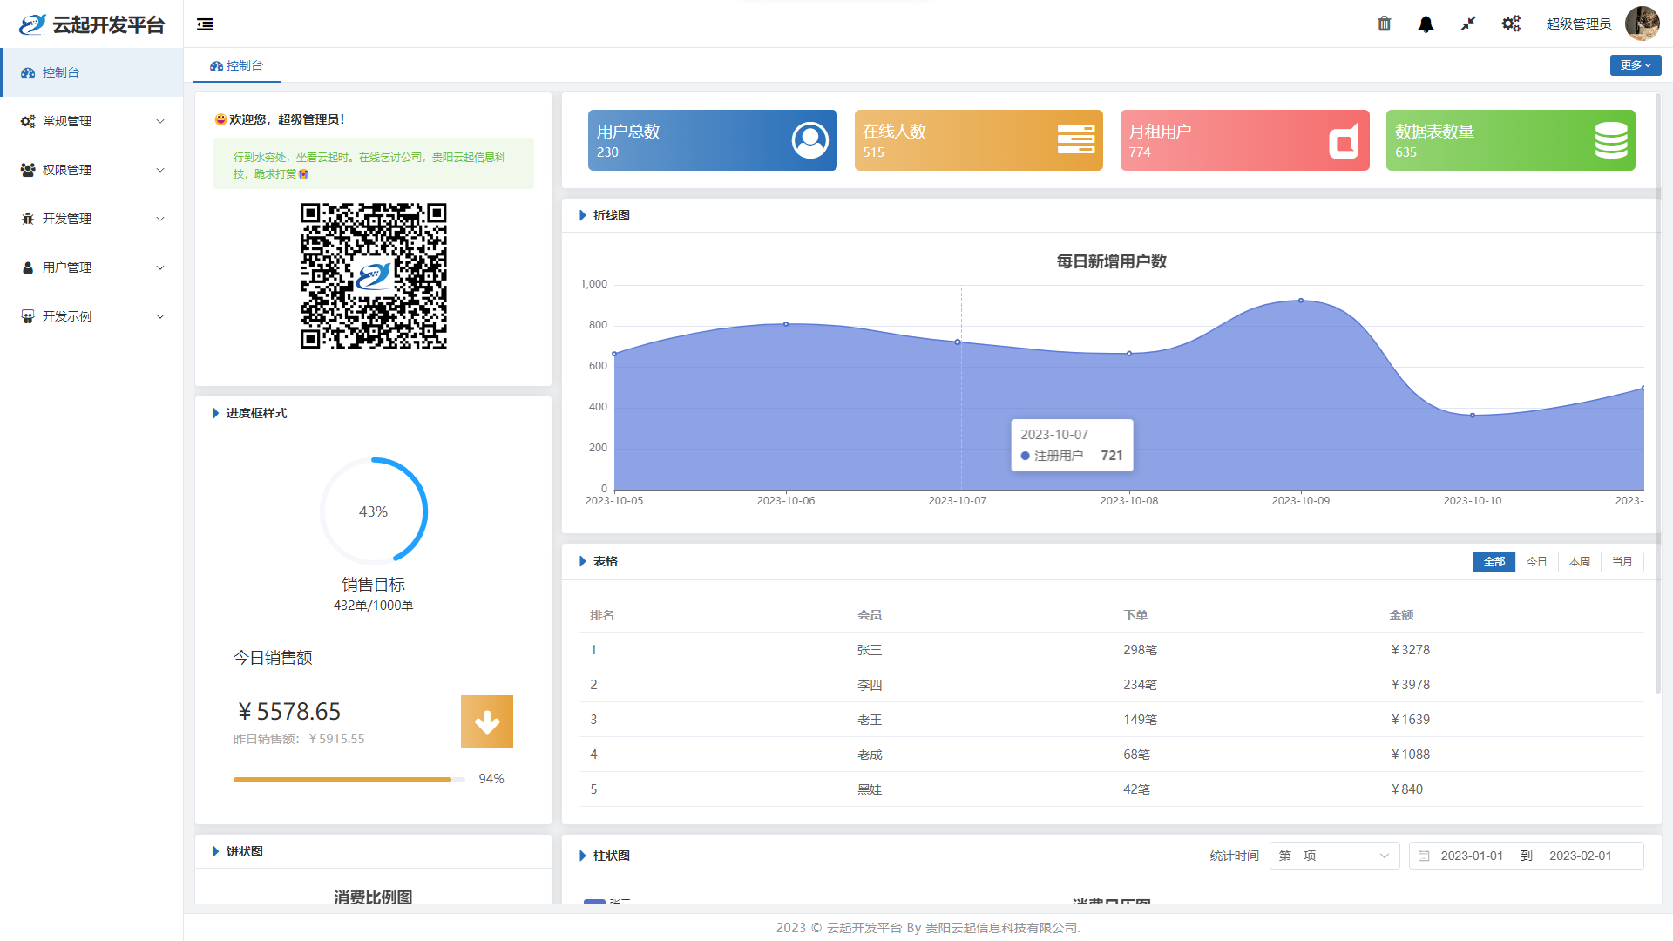The image size is (1673, 941).
Task: Click the orange down-arrow sales icon
Action: [x=486, y=721]
